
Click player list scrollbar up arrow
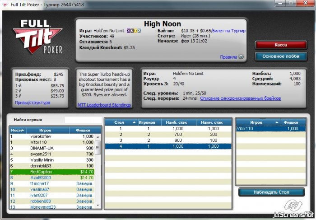coord(98,137)
